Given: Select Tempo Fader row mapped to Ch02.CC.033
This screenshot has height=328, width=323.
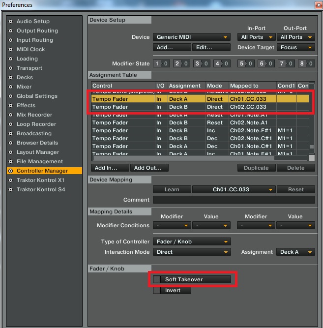Looking at the screenshot, I should point(200,107).
